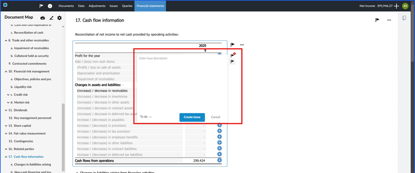415x173 pixels.
Task: Open the Data tab
Action: [81, 6]
